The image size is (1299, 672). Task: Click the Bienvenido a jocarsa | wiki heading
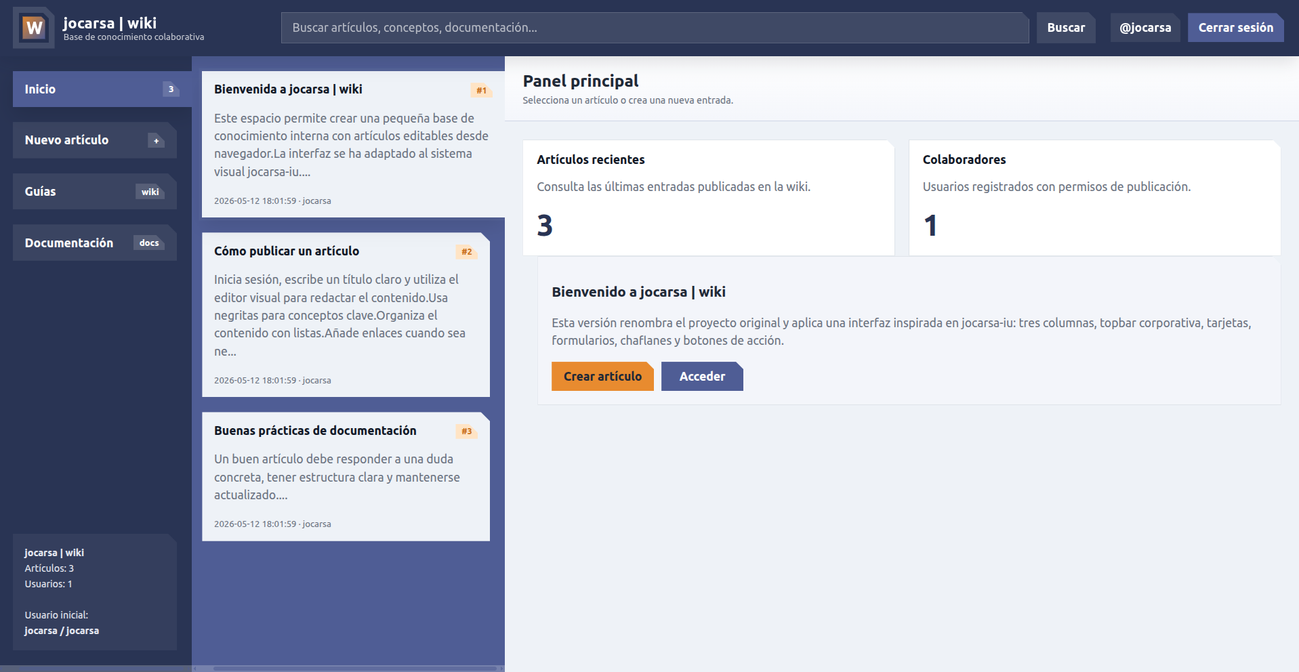tap(638, 292)
